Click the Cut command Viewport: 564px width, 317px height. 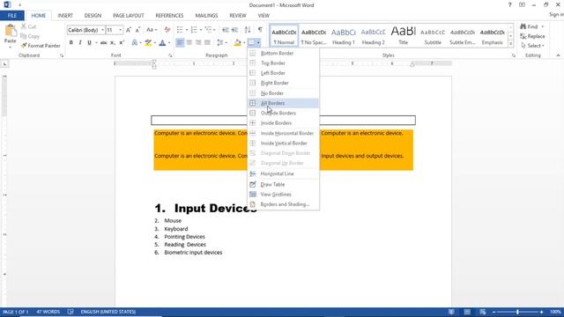[x=28, y=26]
